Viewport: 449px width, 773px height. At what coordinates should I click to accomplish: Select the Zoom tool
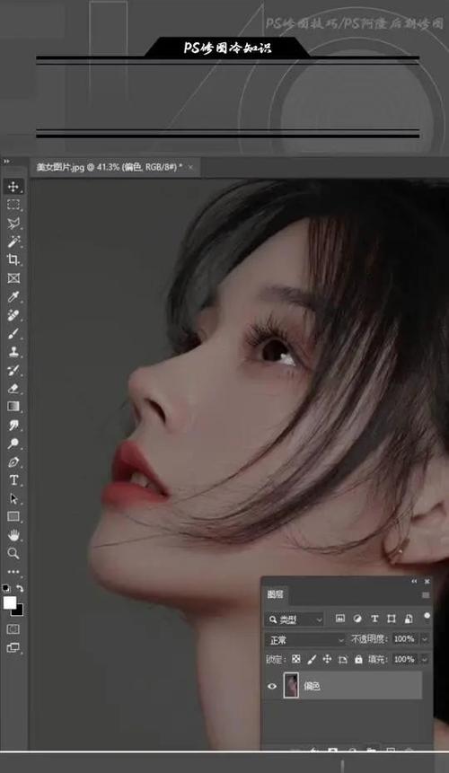pyautogui.click(x=13, y=553)
